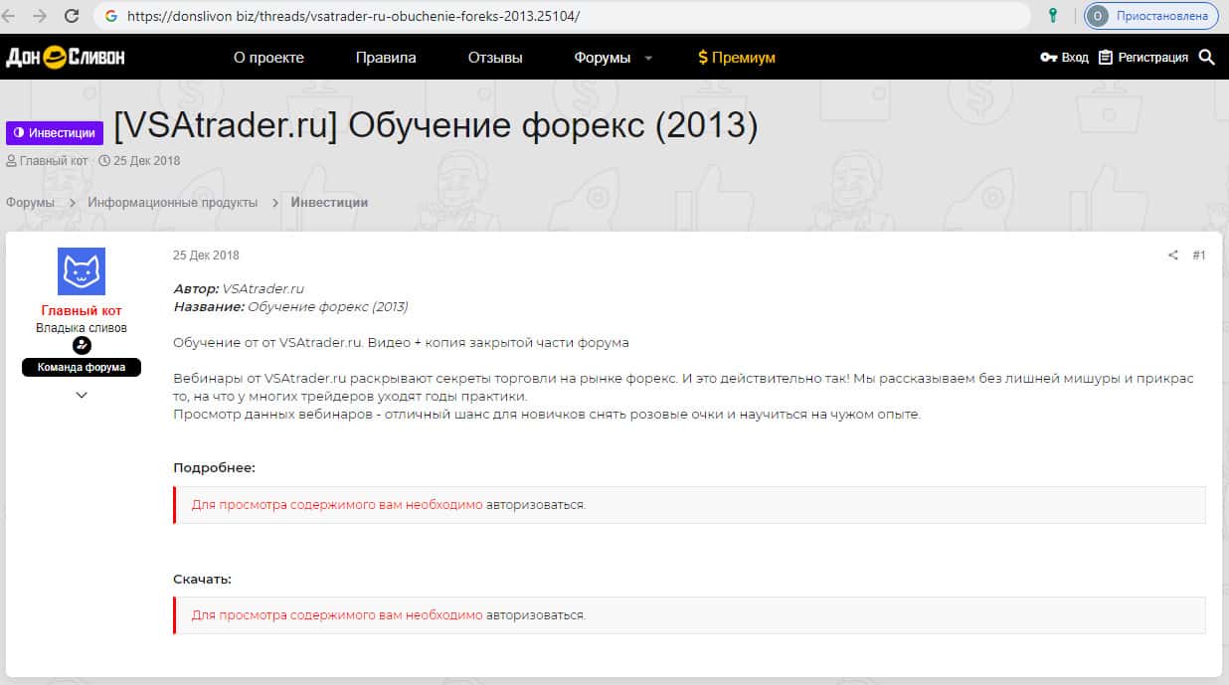This screenshot has height=685, width=1229.
Task: Expand user details chevron below Команда форума
Action: [x=82, y=395]
